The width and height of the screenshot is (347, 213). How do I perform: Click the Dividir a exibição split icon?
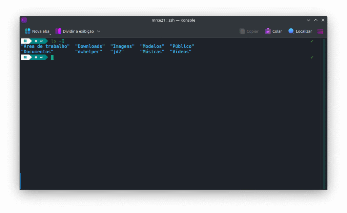58,31
